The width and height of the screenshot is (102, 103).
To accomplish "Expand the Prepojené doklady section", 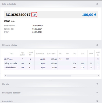I will (97, 93).
